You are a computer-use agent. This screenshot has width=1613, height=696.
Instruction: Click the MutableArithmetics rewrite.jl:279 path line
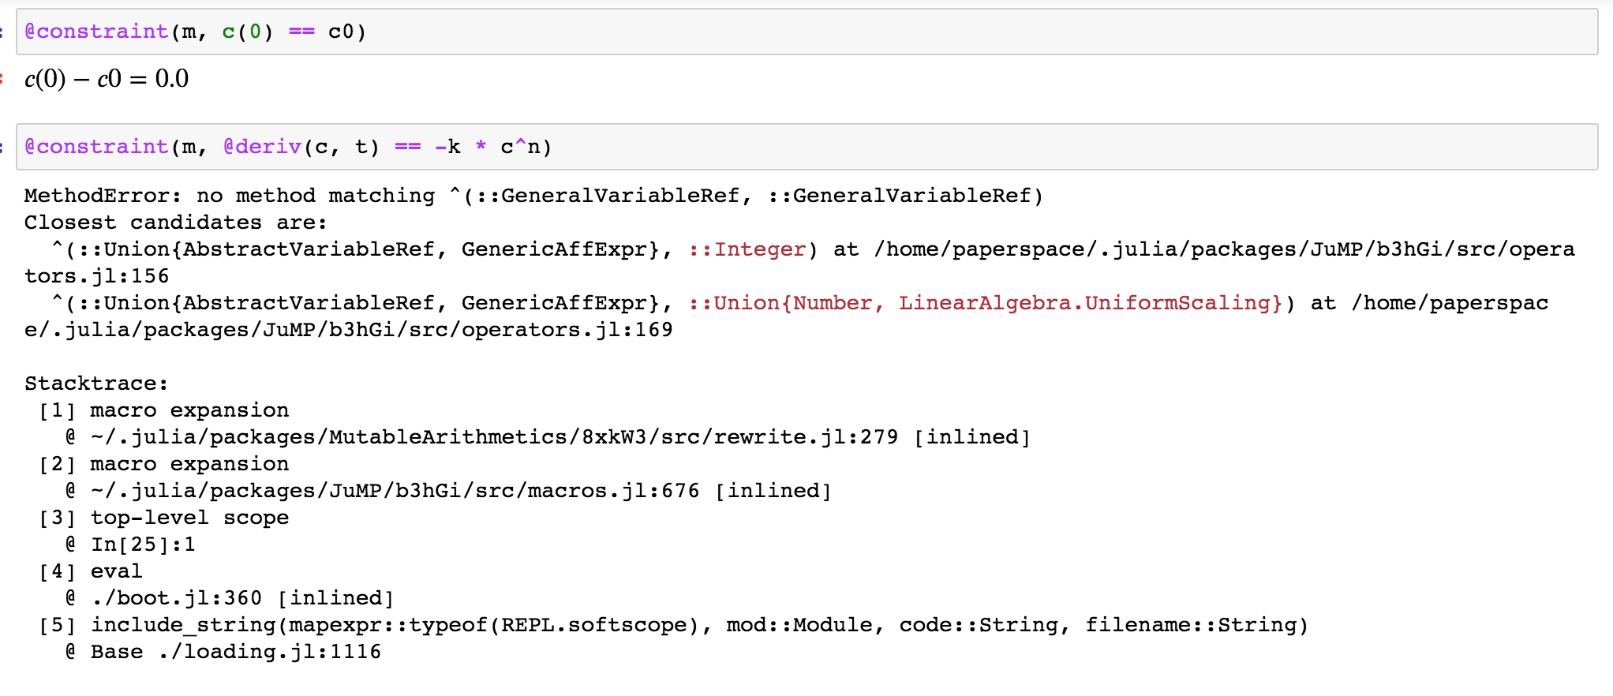pyautogui.click(x=548, y=437)
